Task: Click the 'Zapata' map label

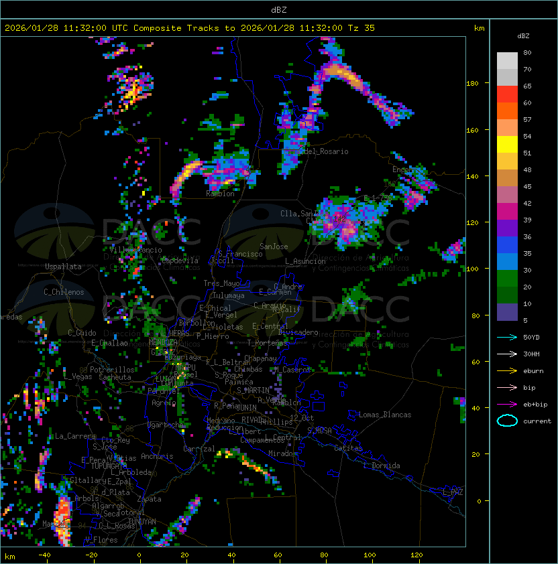Action: pyautogui.click(x=149, y=499)
